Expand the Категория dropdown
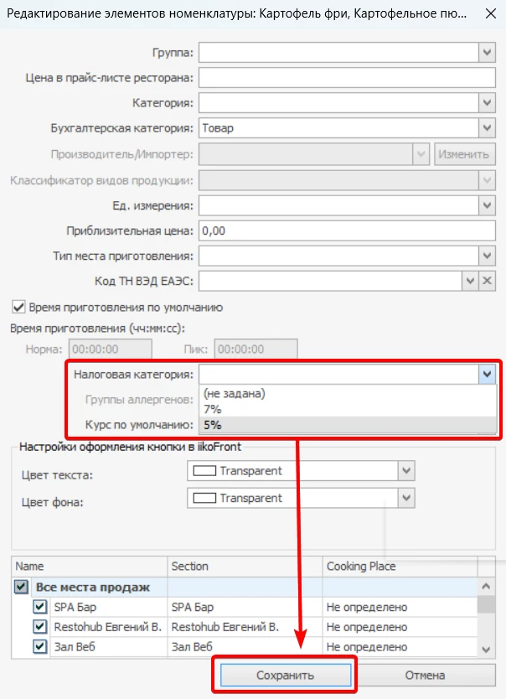 click(487, 103)
